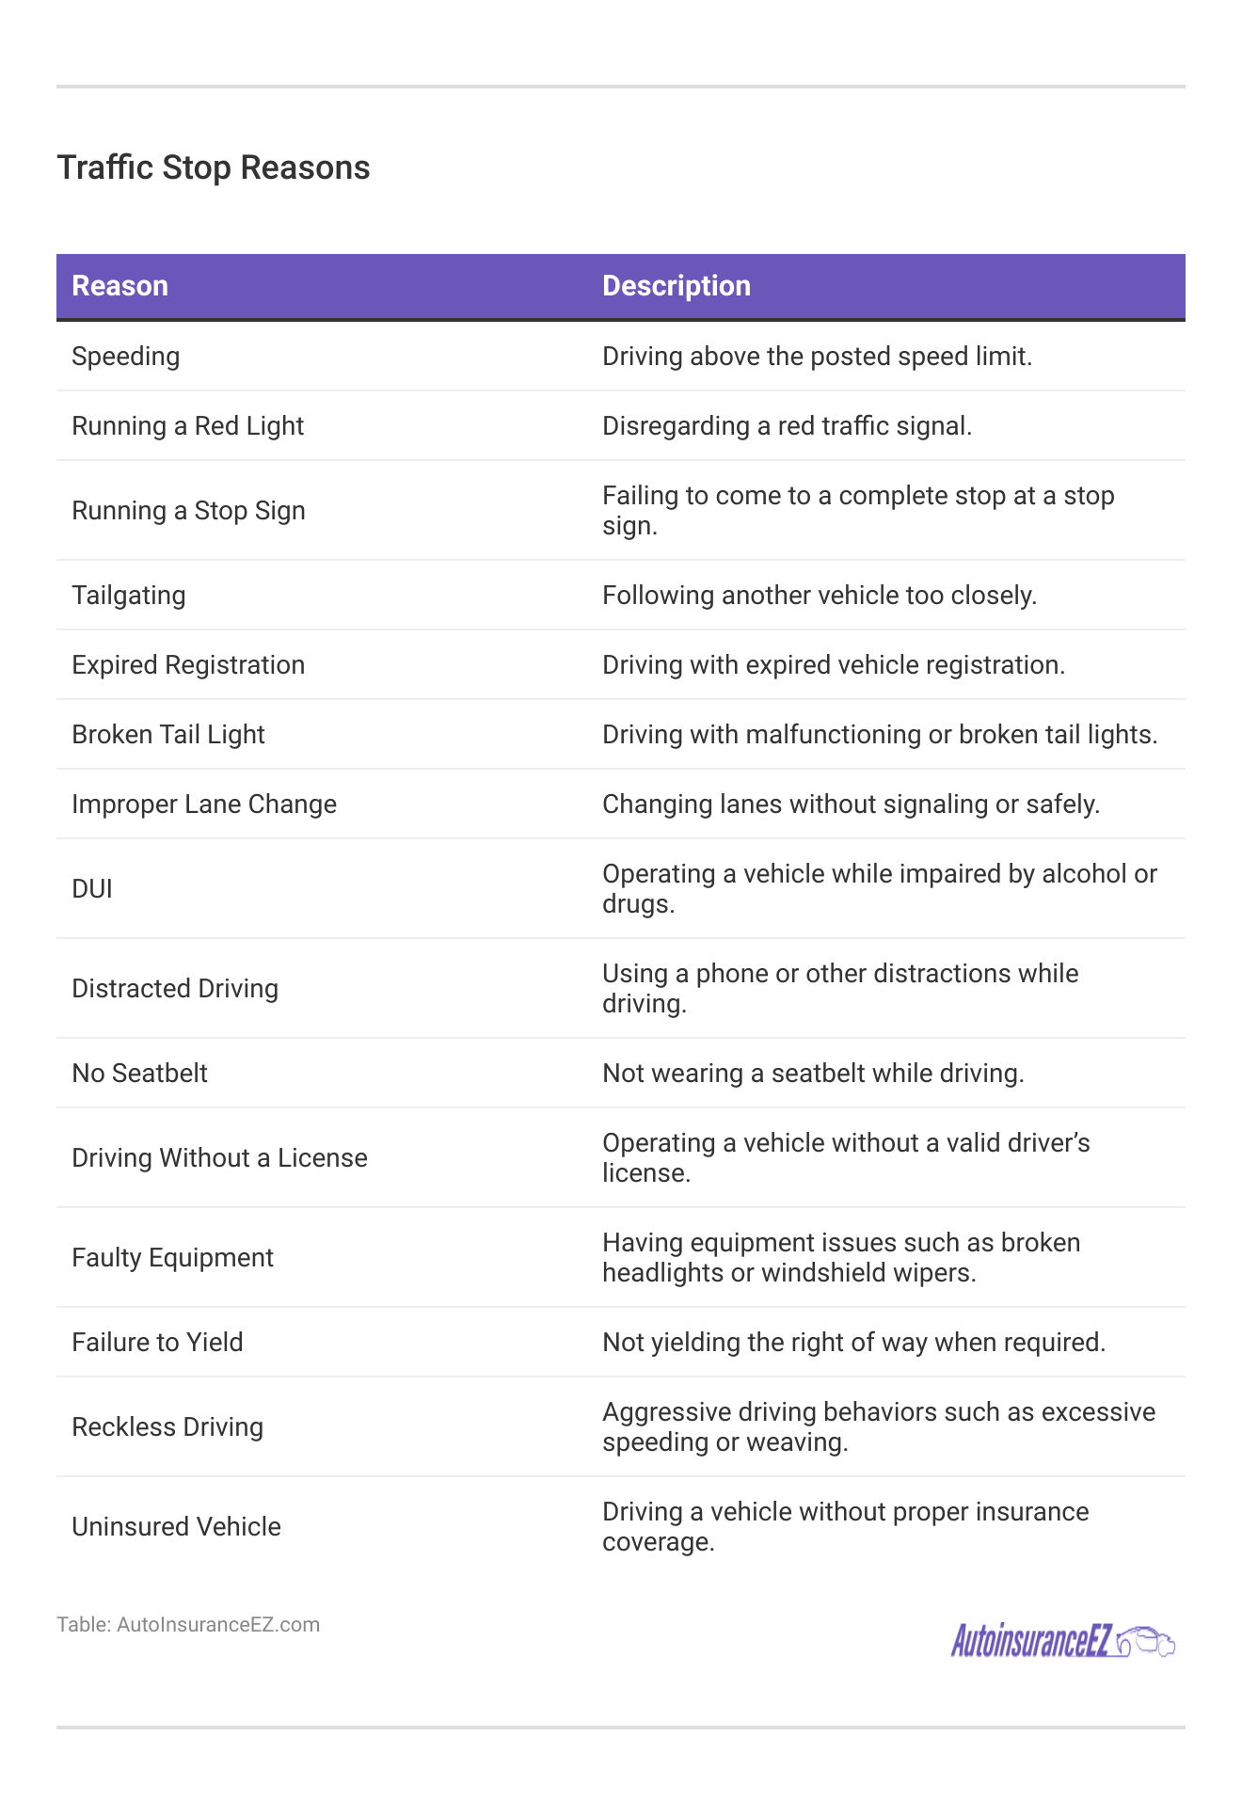Screen dimensions: 1242x1799
Task: Click the Expired Registration cell
Action: point(188,665)
